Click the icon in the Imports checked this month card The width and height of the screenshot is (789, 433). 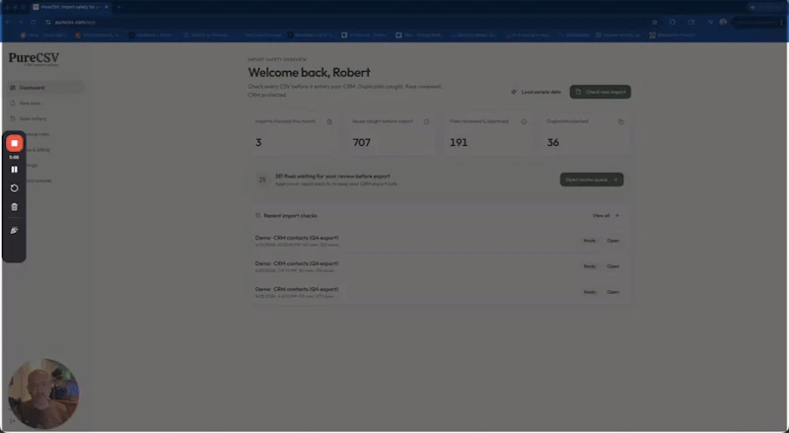329,122
